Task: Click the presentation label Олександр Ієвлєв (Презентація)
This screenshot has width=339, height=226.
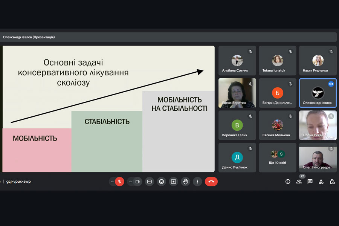Action: (x=29, y=37)
